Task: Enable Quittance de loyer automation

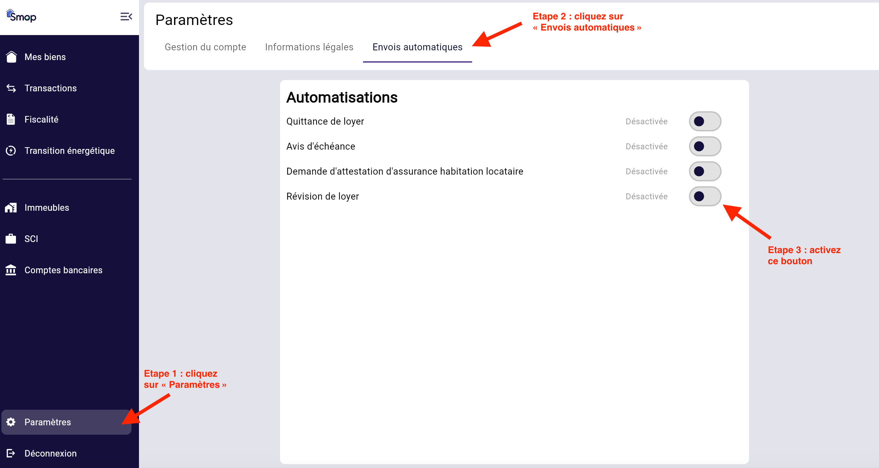Action: 705,122
